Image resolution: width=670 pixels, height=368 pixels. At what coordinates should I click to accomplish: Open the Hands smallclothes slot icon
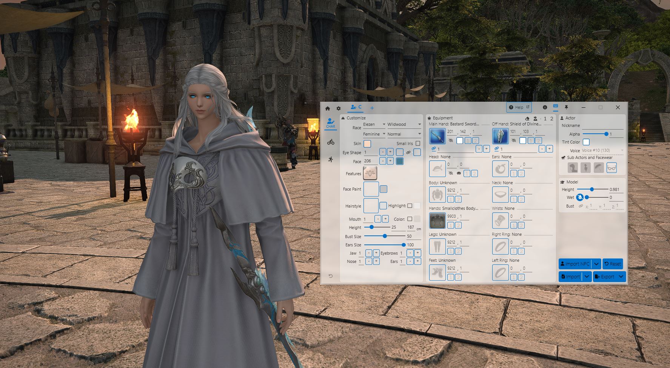pos(437,221)
